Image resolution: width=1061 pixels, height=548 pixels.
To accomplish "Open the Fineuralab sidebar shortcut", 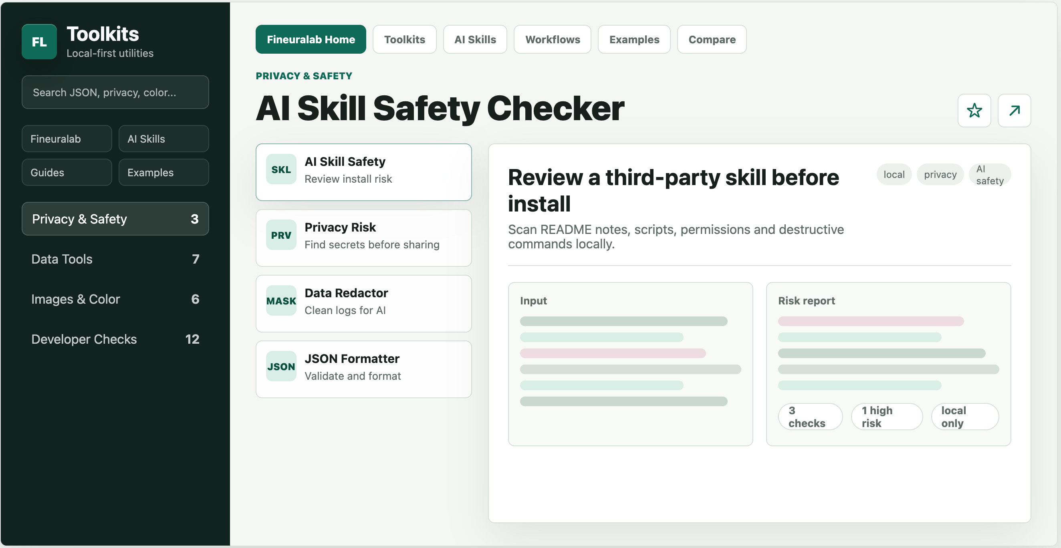I will (x=67, y=139).
